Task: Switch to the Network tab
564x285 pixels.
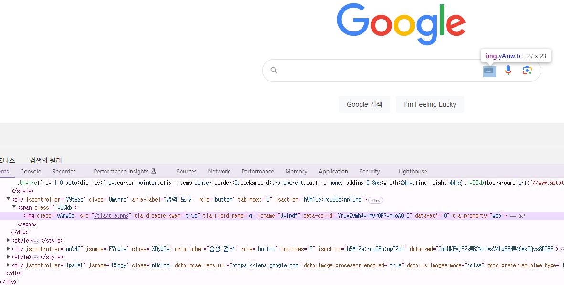Action: (x=219, y=172)
